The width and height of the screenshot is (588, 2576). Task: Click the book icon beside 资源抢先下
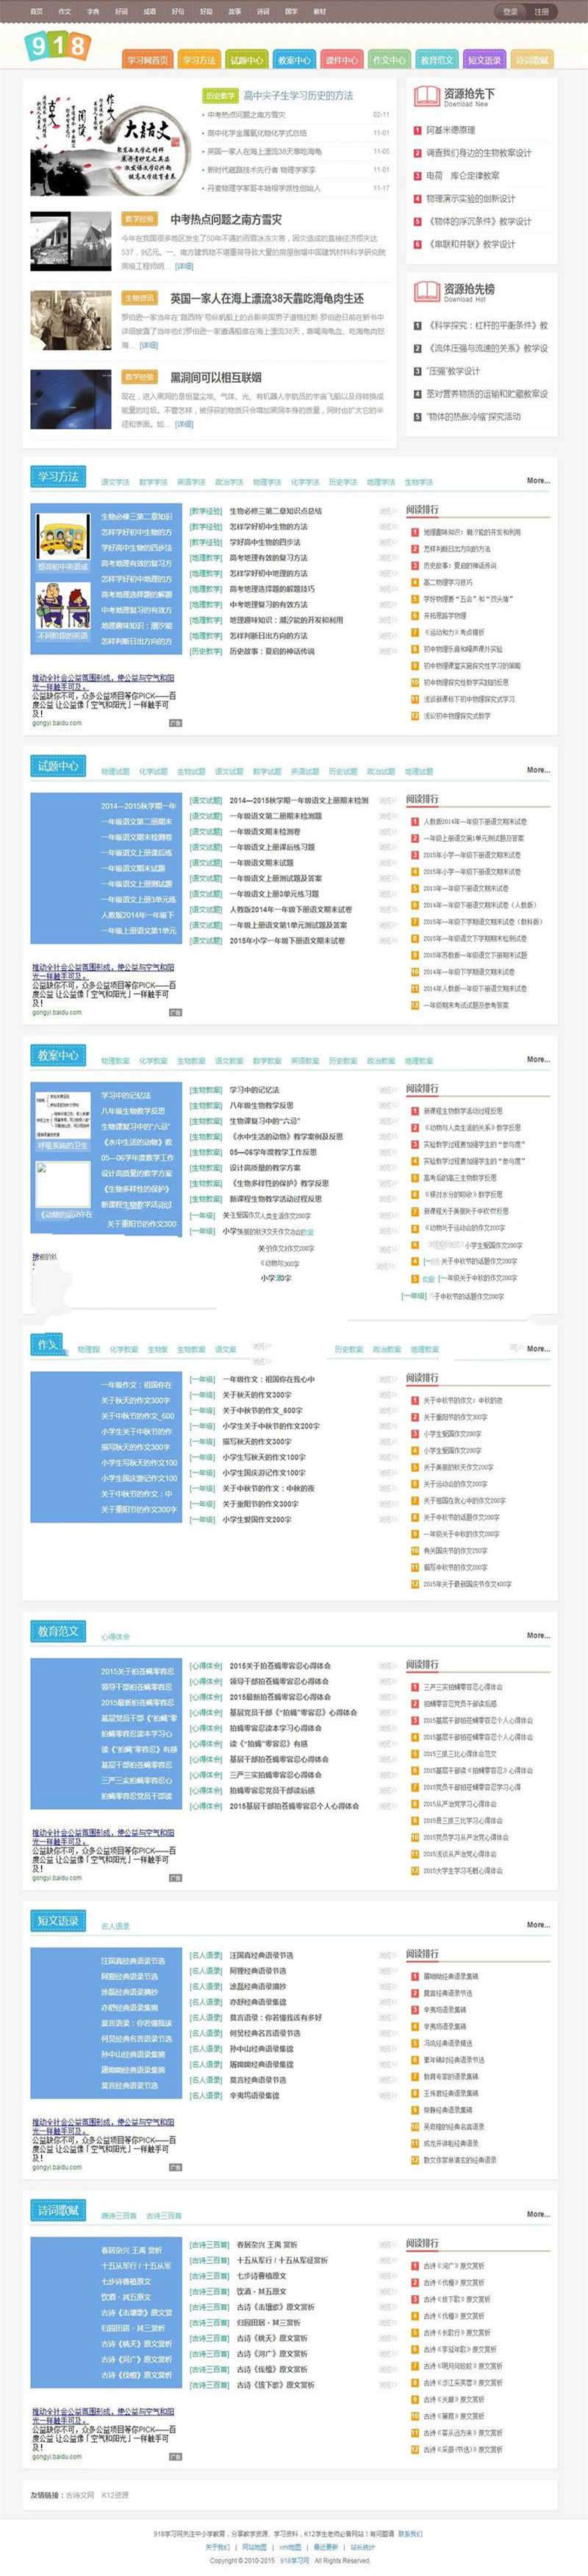click(426, 96)
